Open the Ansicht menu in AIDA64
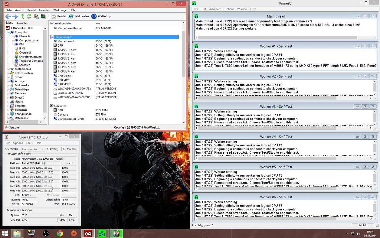 coord(20,10)
